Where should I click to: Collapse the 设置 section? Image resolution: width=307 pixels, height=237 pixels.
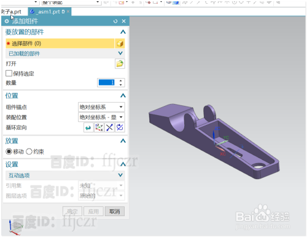(x=123, y=164)
